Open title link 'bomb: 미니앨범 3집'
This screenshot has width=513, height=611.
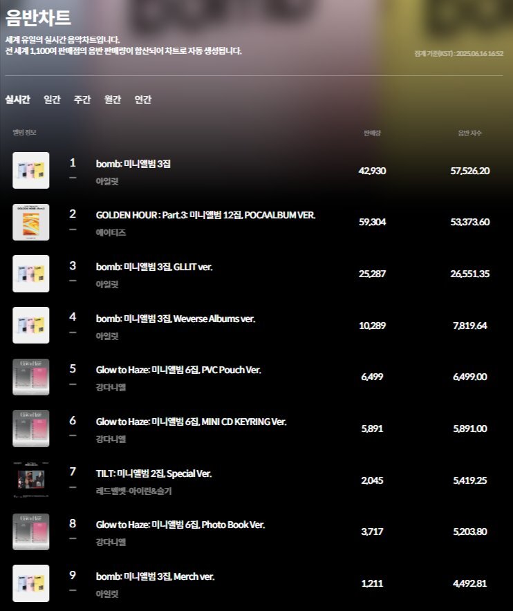point(133,164)
